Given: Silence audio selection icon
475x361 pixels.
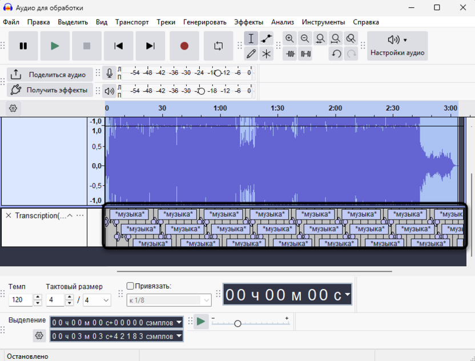Looking at the screenshot, I should (305, 54).
